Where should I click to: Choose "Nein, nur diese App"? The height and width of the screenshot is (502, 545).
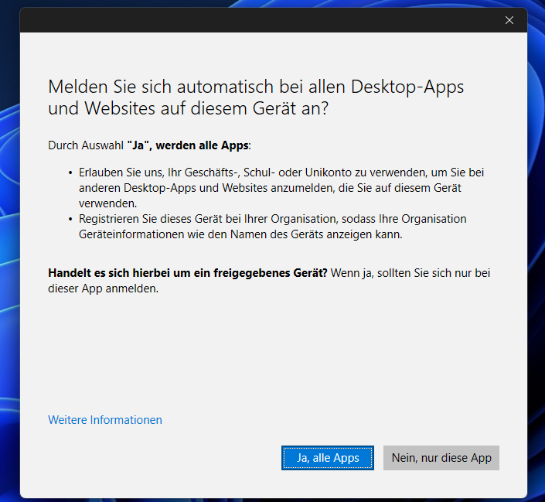(x=441, y=458)
